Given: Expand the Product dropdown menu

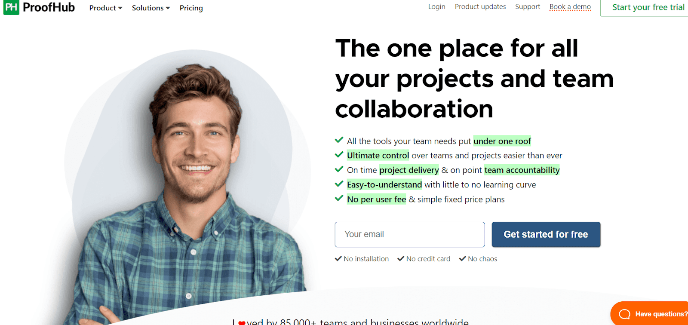Looking at the screenshot, I should pos(106,8).
